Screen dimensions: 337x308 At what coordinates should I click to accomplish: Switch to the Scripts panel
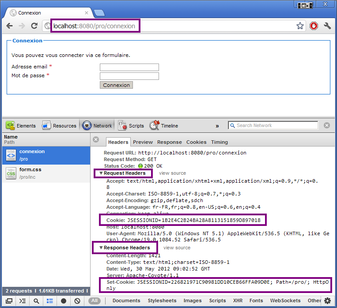[x=131, y=126]
